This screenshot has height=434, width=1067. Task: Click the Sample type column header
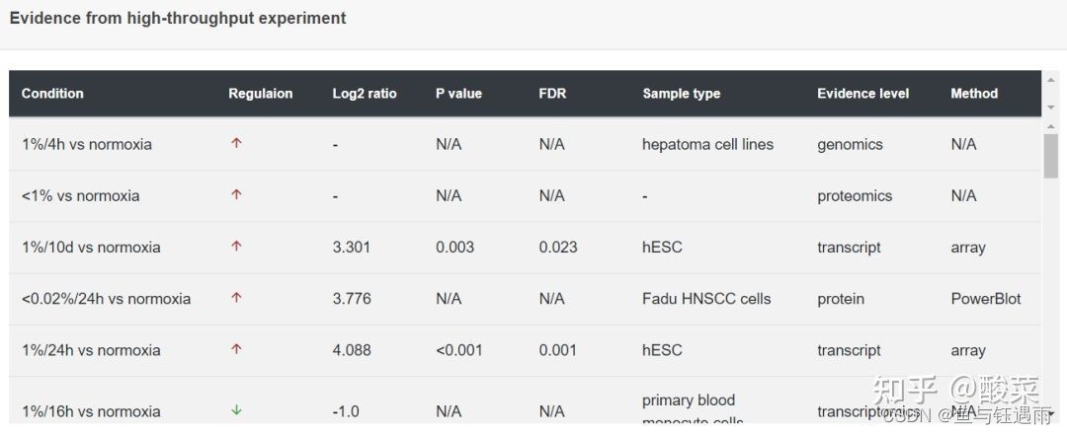pyautogui.click(x=681, y=94)
